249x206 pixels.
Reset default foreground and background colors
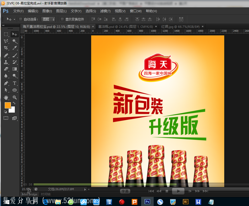5,112
